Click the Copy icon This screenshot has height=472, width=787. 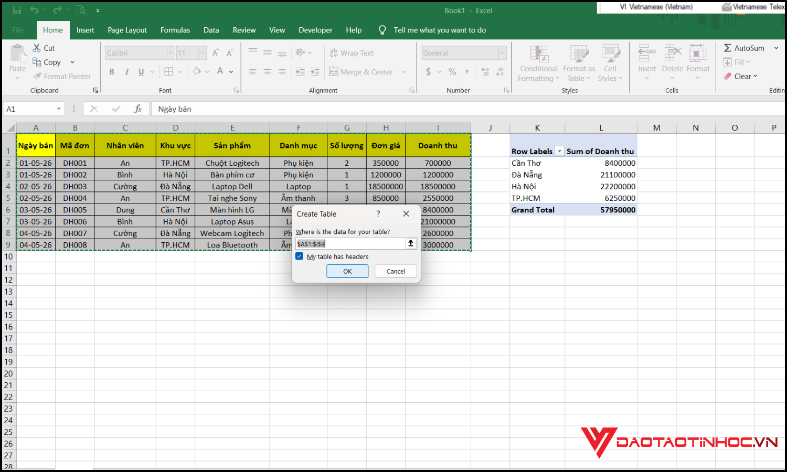coord(37,62)
